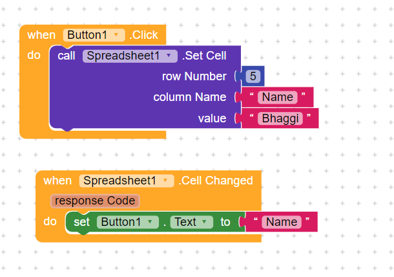Edit the Name text in column Name
The image size is (394, 277).
click(x=277, y=97)
